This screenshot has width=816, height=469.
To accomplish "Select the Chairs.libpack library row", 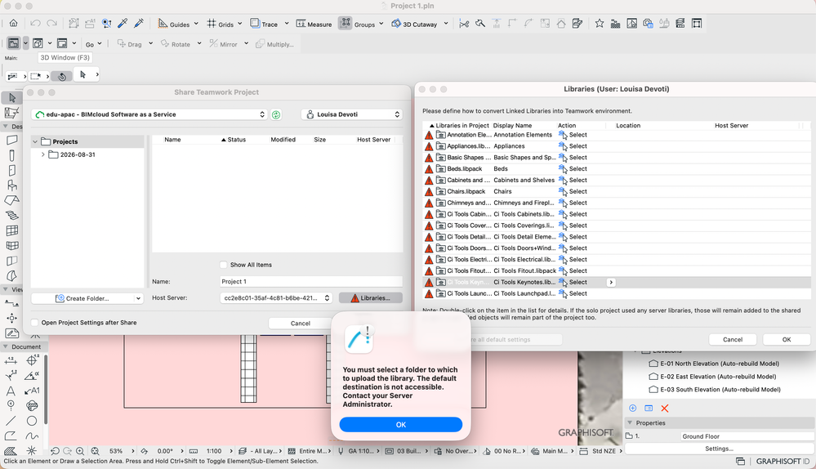I will (x=617, y=191).
